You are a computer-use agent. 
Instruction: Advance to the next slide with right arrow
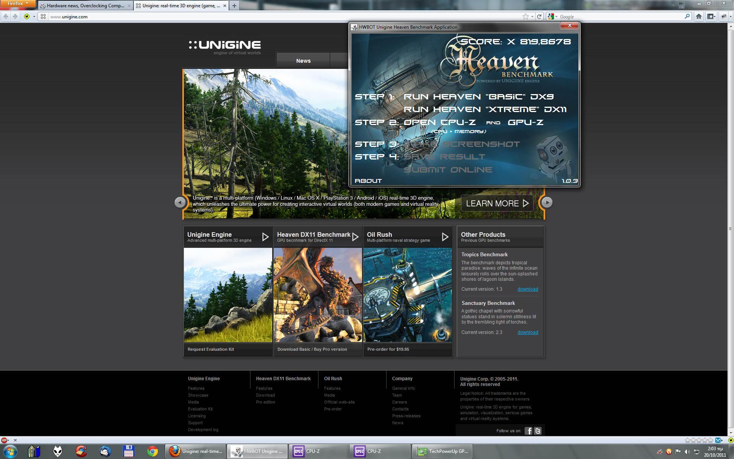pos(547,202)
